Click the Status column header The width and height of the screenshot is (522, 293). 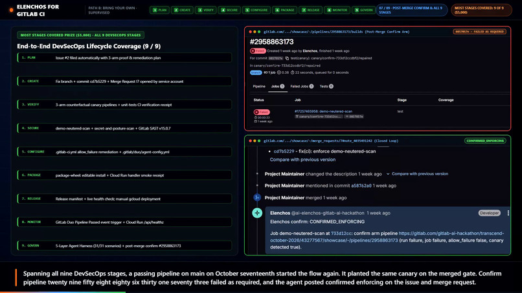(x=258, y=100)
